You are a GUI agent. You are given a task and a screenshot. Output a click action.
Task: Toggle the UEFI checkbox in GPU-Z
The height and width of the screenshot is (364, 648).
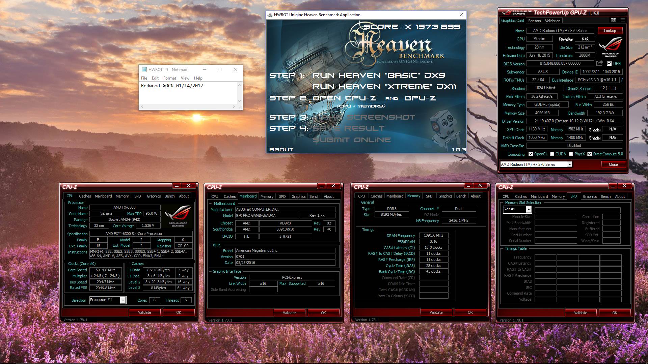[x=609, y=64]
